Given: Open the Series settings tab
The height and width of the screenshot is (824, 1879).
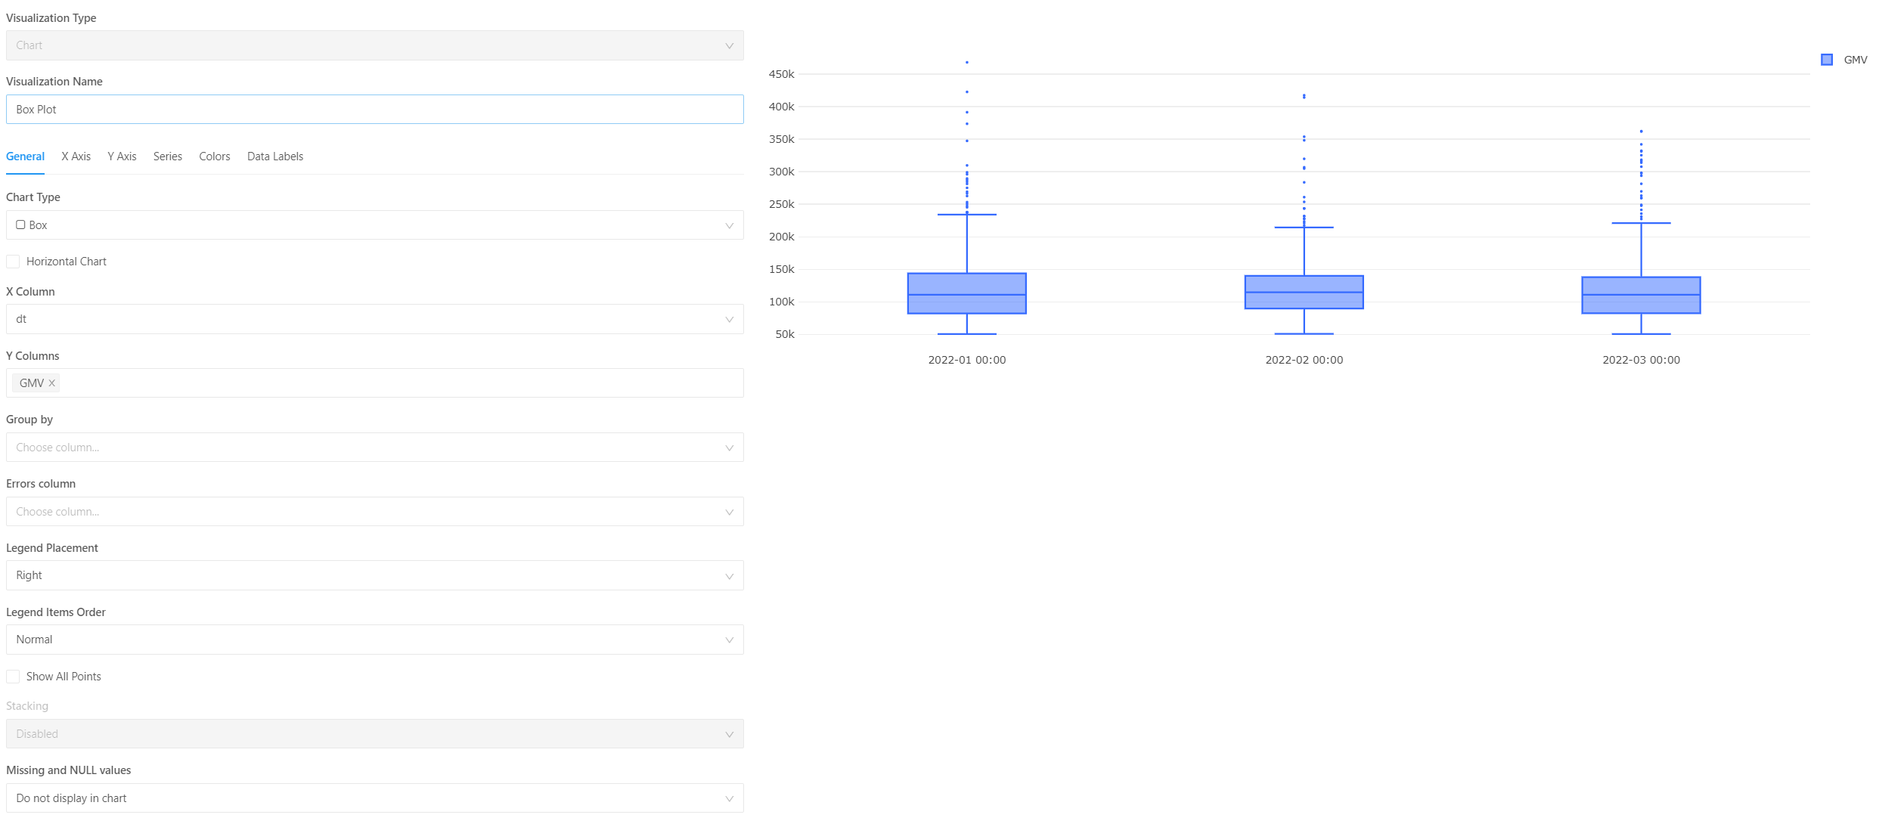Looking at the screenshot, I should (167, 156).
